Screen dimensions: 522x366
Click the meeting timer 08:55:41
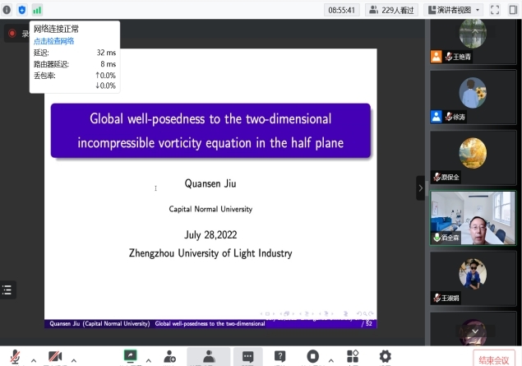[x=342, y=10]
